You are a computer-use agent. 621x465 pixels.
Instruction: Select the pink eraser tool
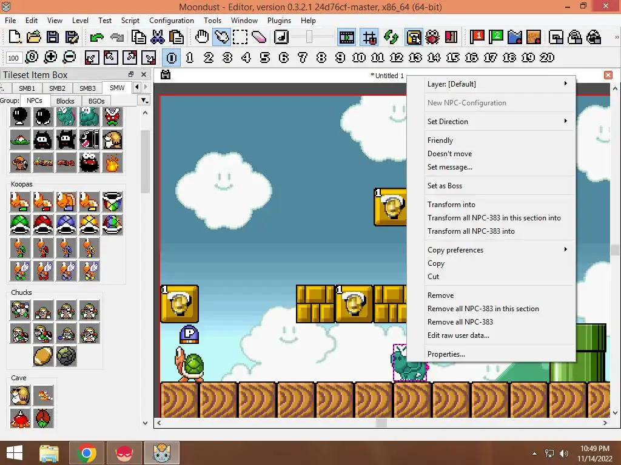pos(259,37)
